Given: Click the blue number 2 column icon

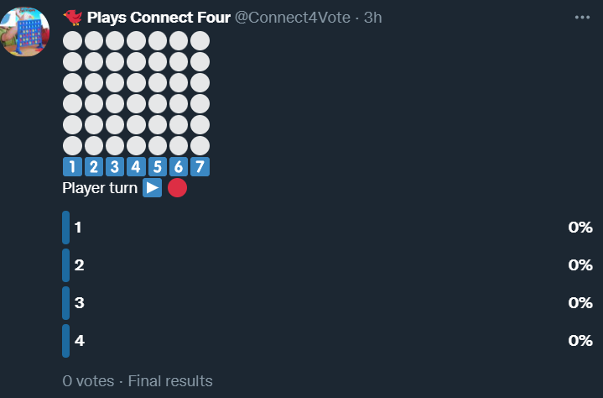Looking at the screenshot, I should coord(94,166).
